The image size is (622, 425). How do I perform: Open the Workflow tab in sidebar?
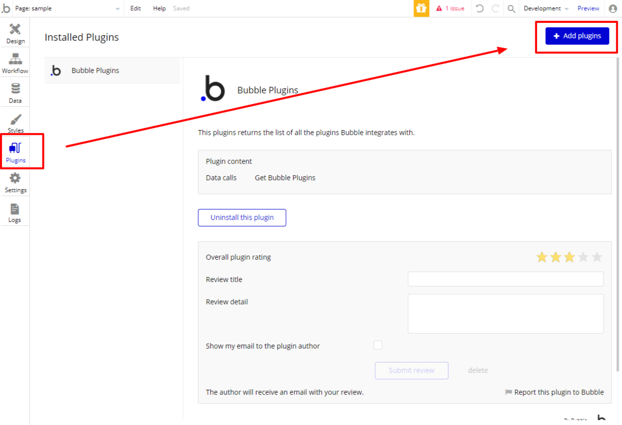[x=15, y=63]
